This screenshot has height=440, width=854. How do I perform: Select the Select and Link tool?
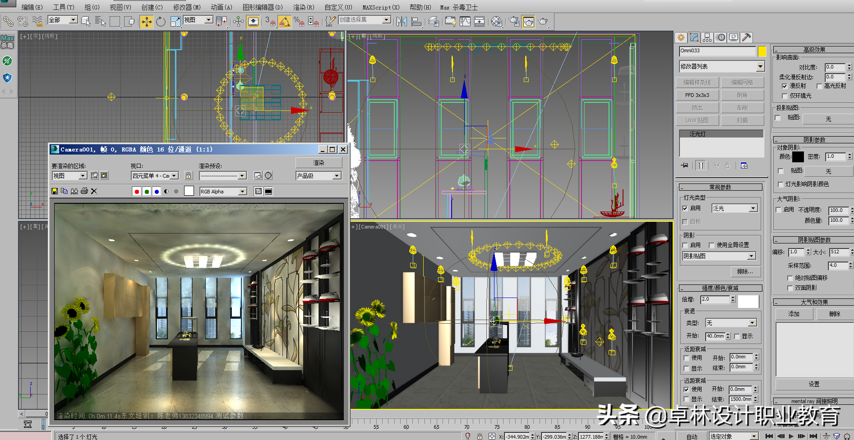[8, 21]
